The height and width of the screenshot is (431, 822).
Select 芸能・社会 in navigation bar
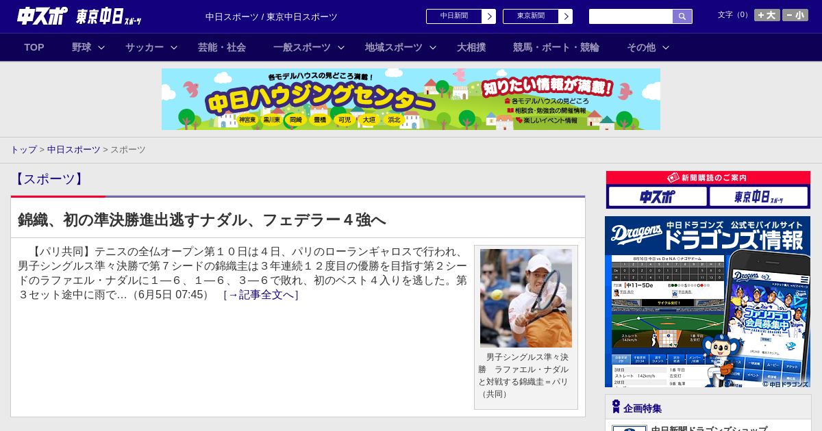click(222, 47)
